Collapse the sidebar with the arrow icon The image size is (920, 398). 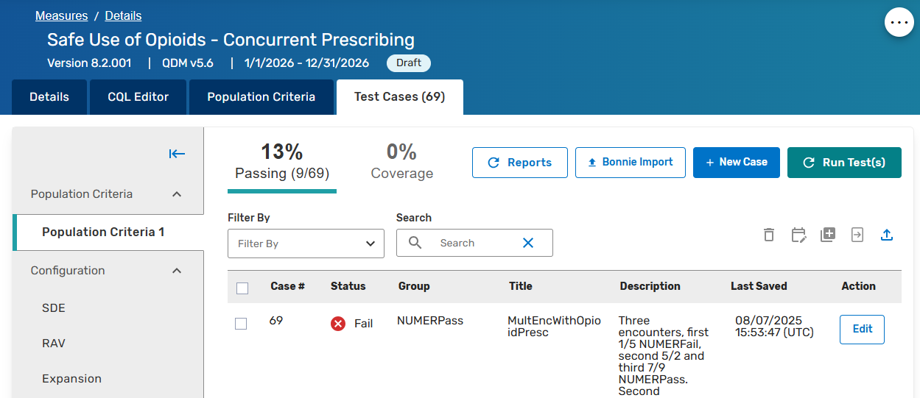point(177,154)
